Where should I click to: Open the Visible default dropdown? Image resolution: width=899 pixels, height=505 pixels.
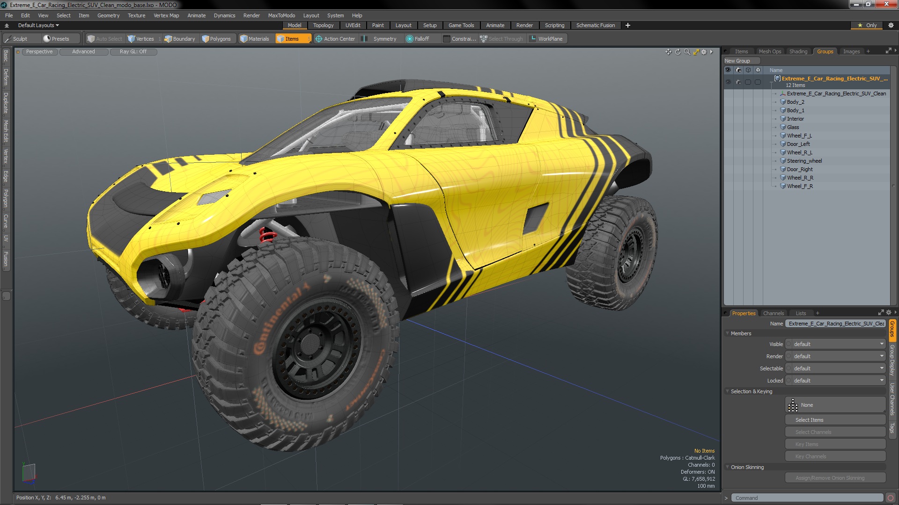835,344
